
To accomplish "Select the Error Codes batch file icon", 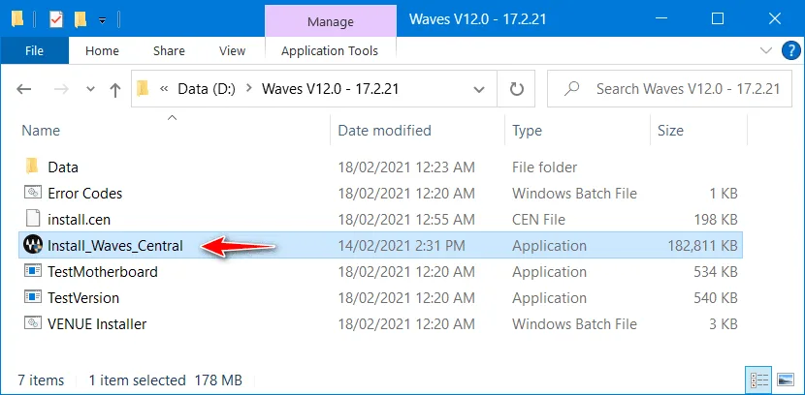I will [32, 193].
